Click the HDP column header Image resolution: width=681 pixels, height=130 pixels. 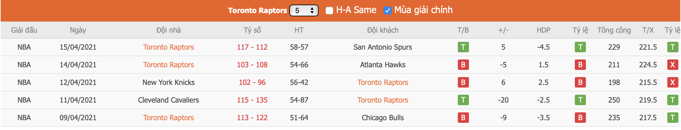[543, 30]
